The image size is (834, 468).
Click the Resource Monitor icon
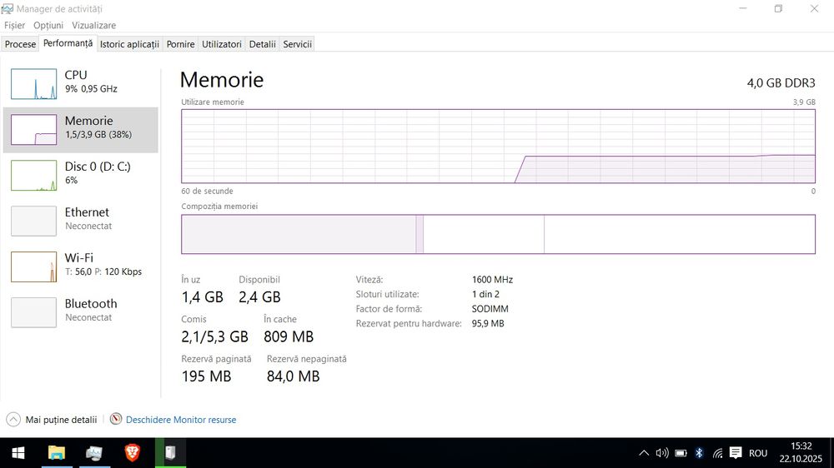click(x=116, y=420)
